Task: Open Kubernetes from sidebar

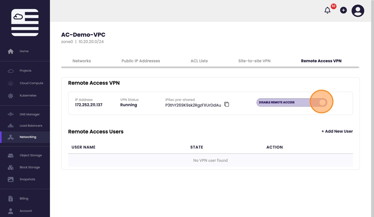Action: (x=28, y=96)
